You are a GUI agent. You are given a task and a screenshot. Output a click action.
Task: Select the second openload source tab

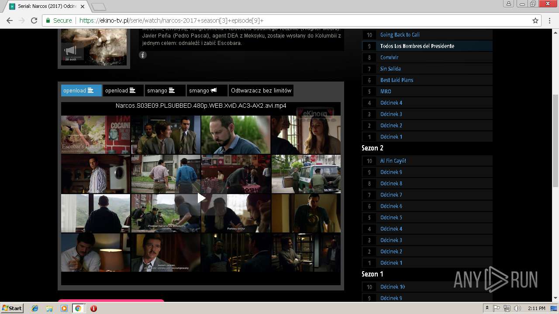coord(123,90)
